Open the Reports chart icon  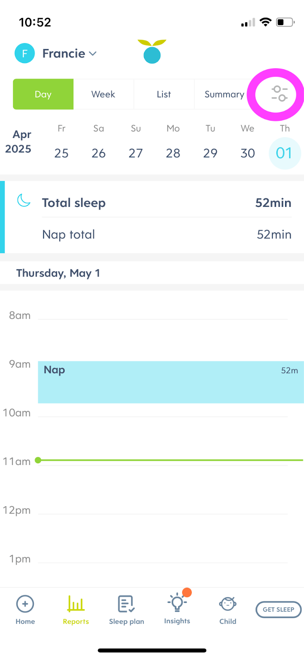tap(76, 604)
